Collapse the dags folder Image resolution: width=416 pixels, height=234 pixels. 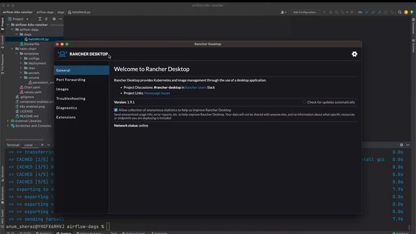pyautogui.click(x=17, y=34)
